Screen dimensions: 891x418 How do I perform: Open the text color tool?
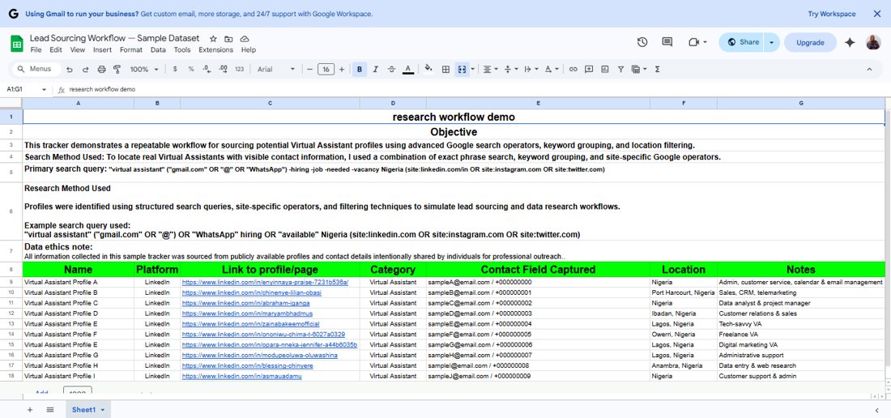(407, 70)
